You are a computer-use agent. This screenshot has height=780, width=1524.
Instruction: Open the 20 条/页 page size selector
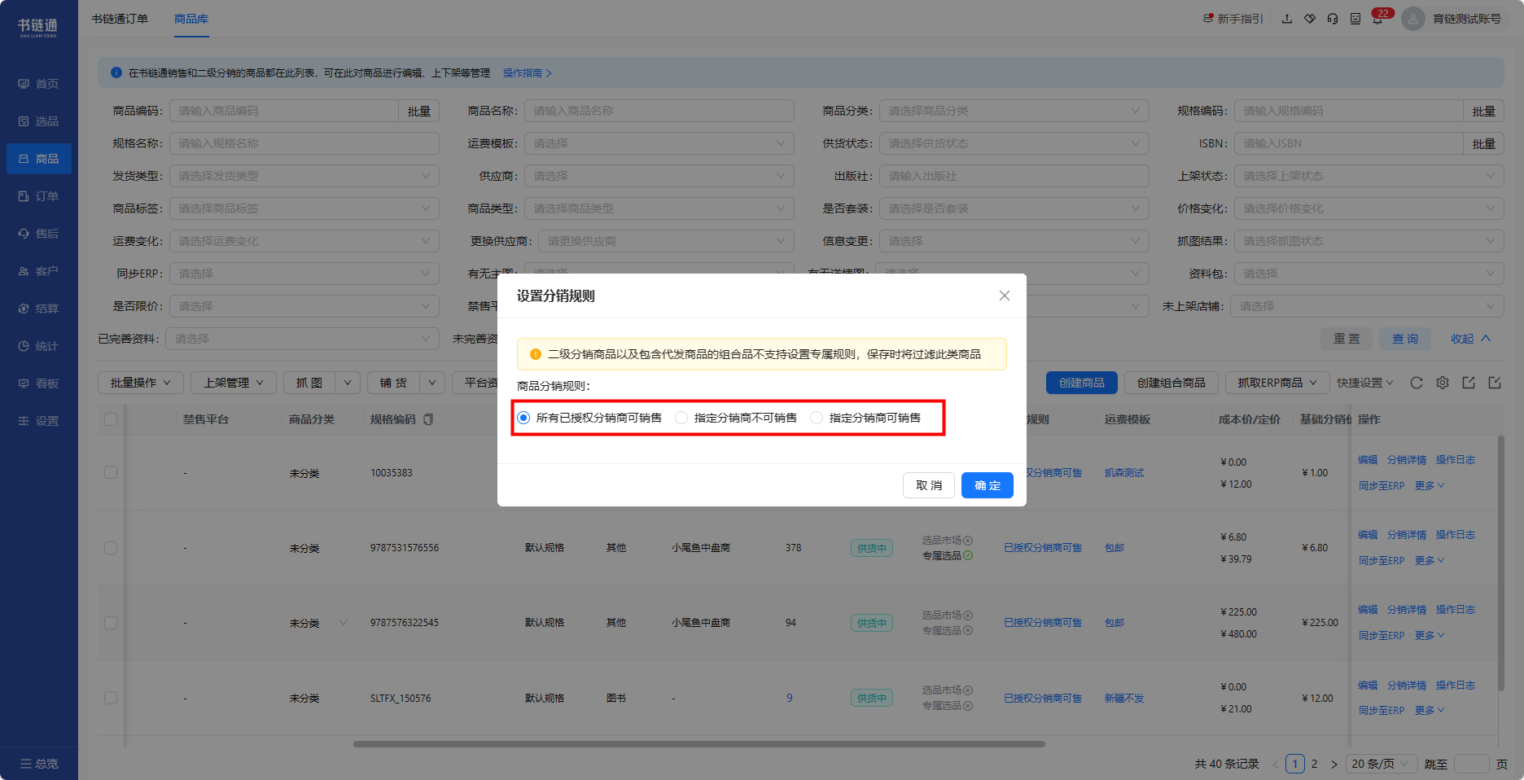tap(1381, 764)
